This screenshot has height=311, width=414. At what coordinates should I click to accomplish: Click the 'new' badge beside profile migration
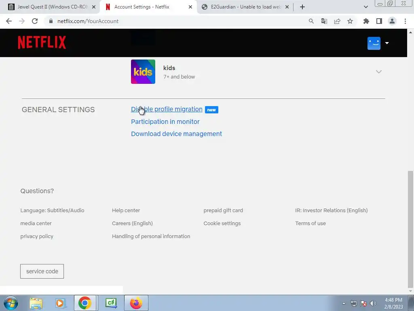click(x=211, y=110)
